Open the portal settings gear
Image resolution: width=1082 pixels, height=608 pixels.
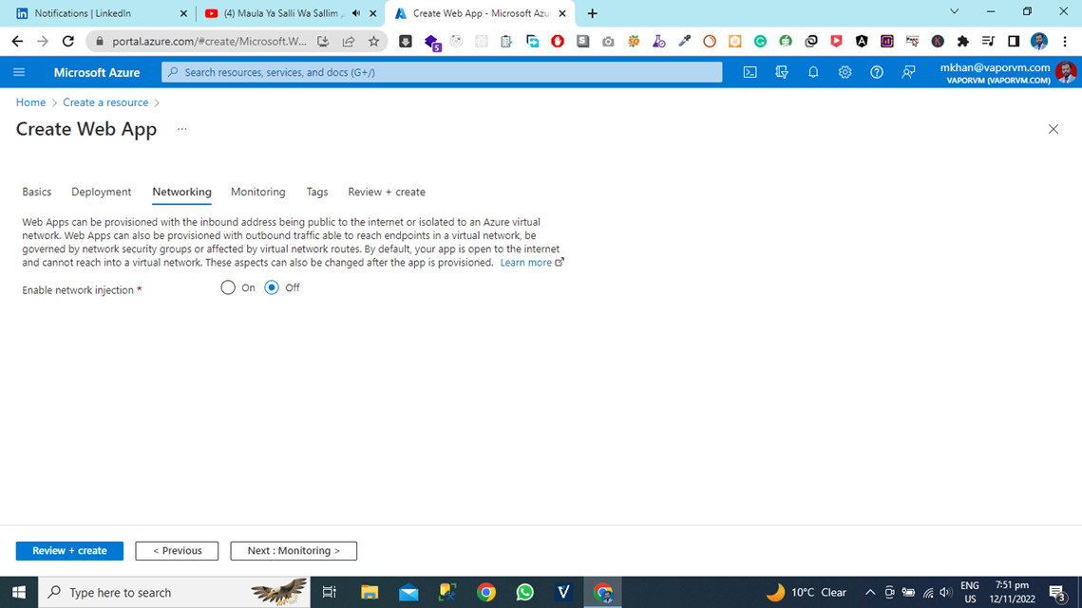pos(845,71)
